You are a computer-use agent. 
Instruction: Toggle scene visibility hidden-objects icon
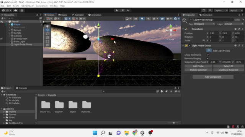(162, 19)
